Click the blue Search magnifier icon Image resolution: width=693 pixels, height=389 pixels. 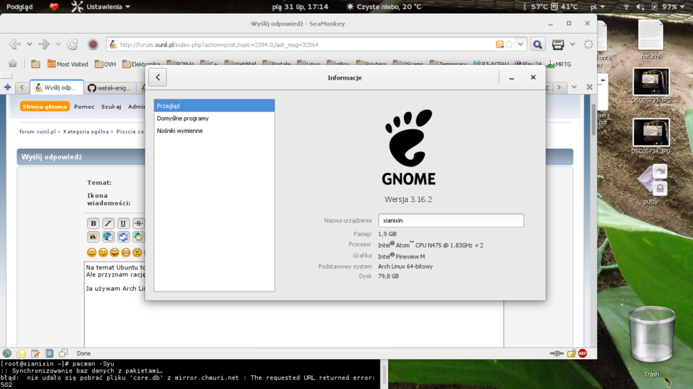[538, 44]
